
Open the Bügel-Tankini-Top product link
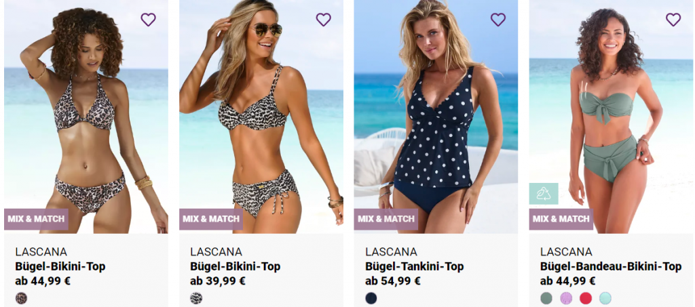coord(415,267)
